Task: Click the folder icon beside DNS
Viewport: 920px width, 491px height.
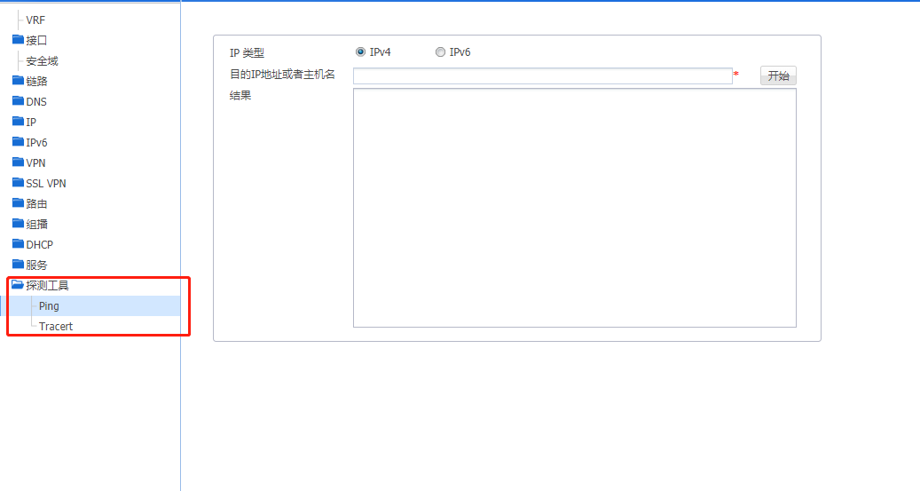Action: 19,101
